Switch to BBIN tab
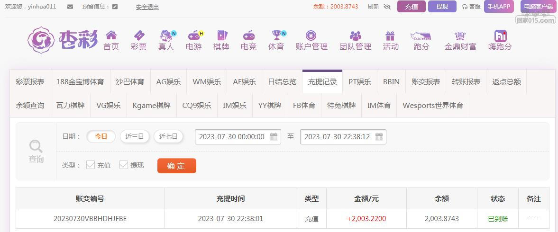Screen dimensions: 558x232 coord(392,82)
